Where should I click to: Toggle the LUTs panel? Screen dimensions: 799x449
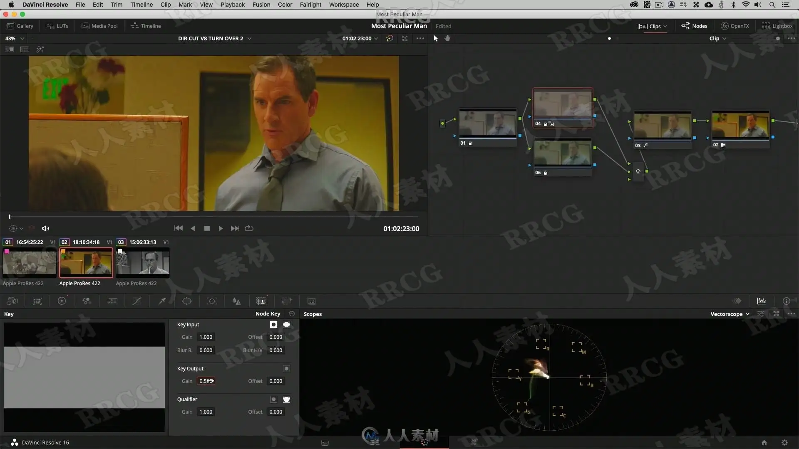[57, 26]
